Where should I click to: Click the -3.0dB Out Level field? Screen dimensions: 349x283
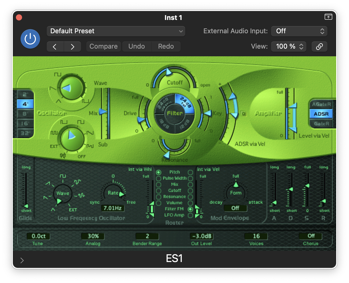202,236
